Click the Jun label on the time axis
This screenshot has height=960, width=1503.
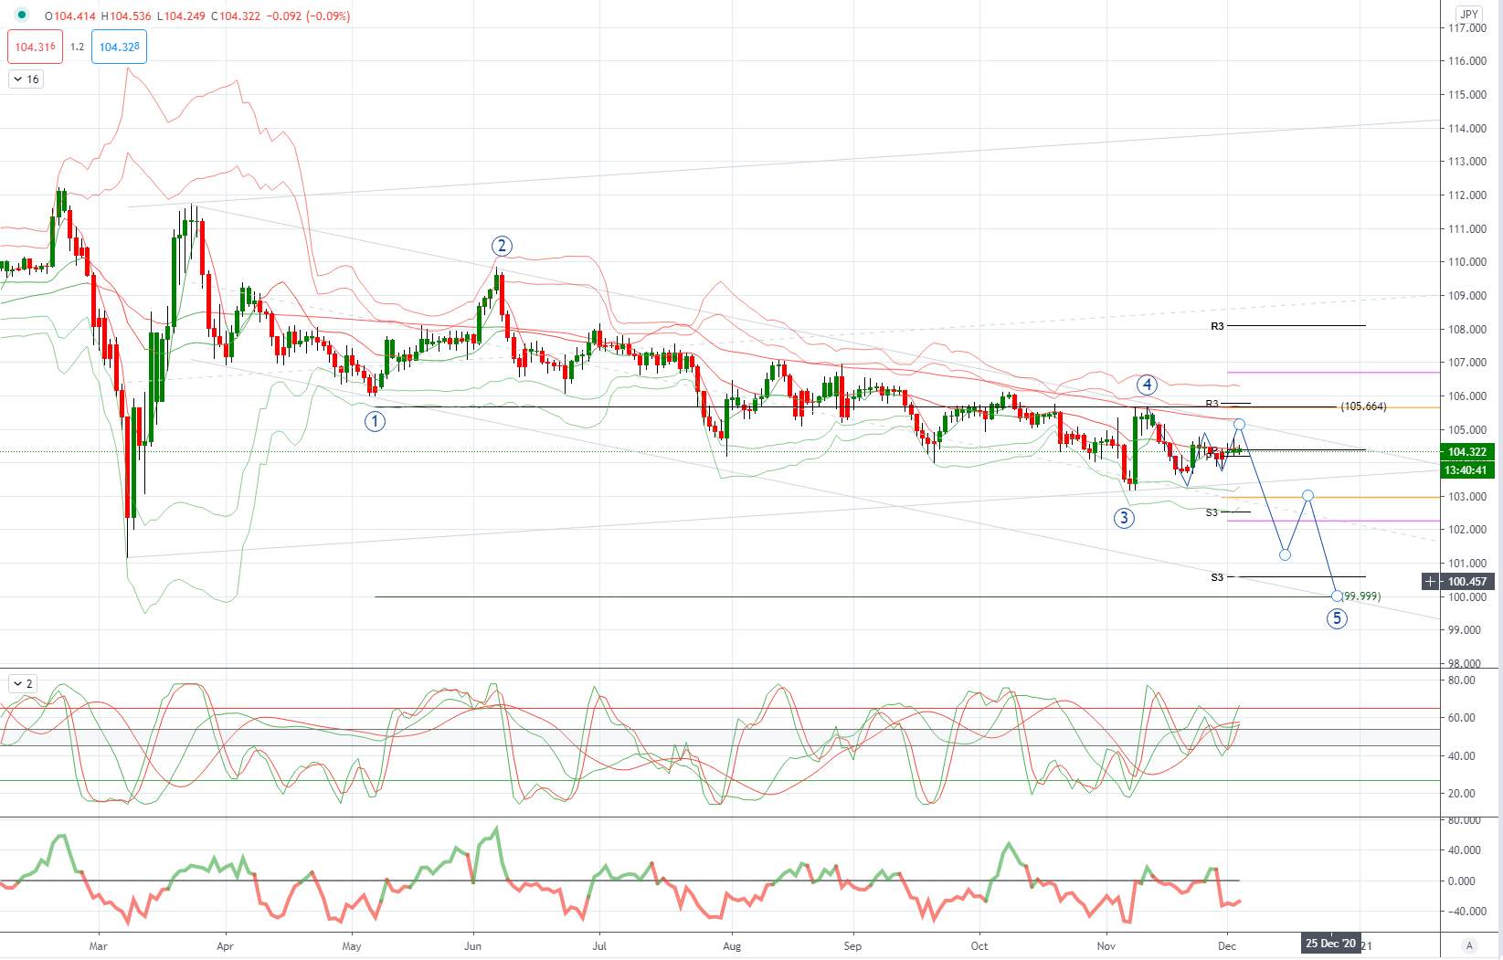click(x=473, y=945)
